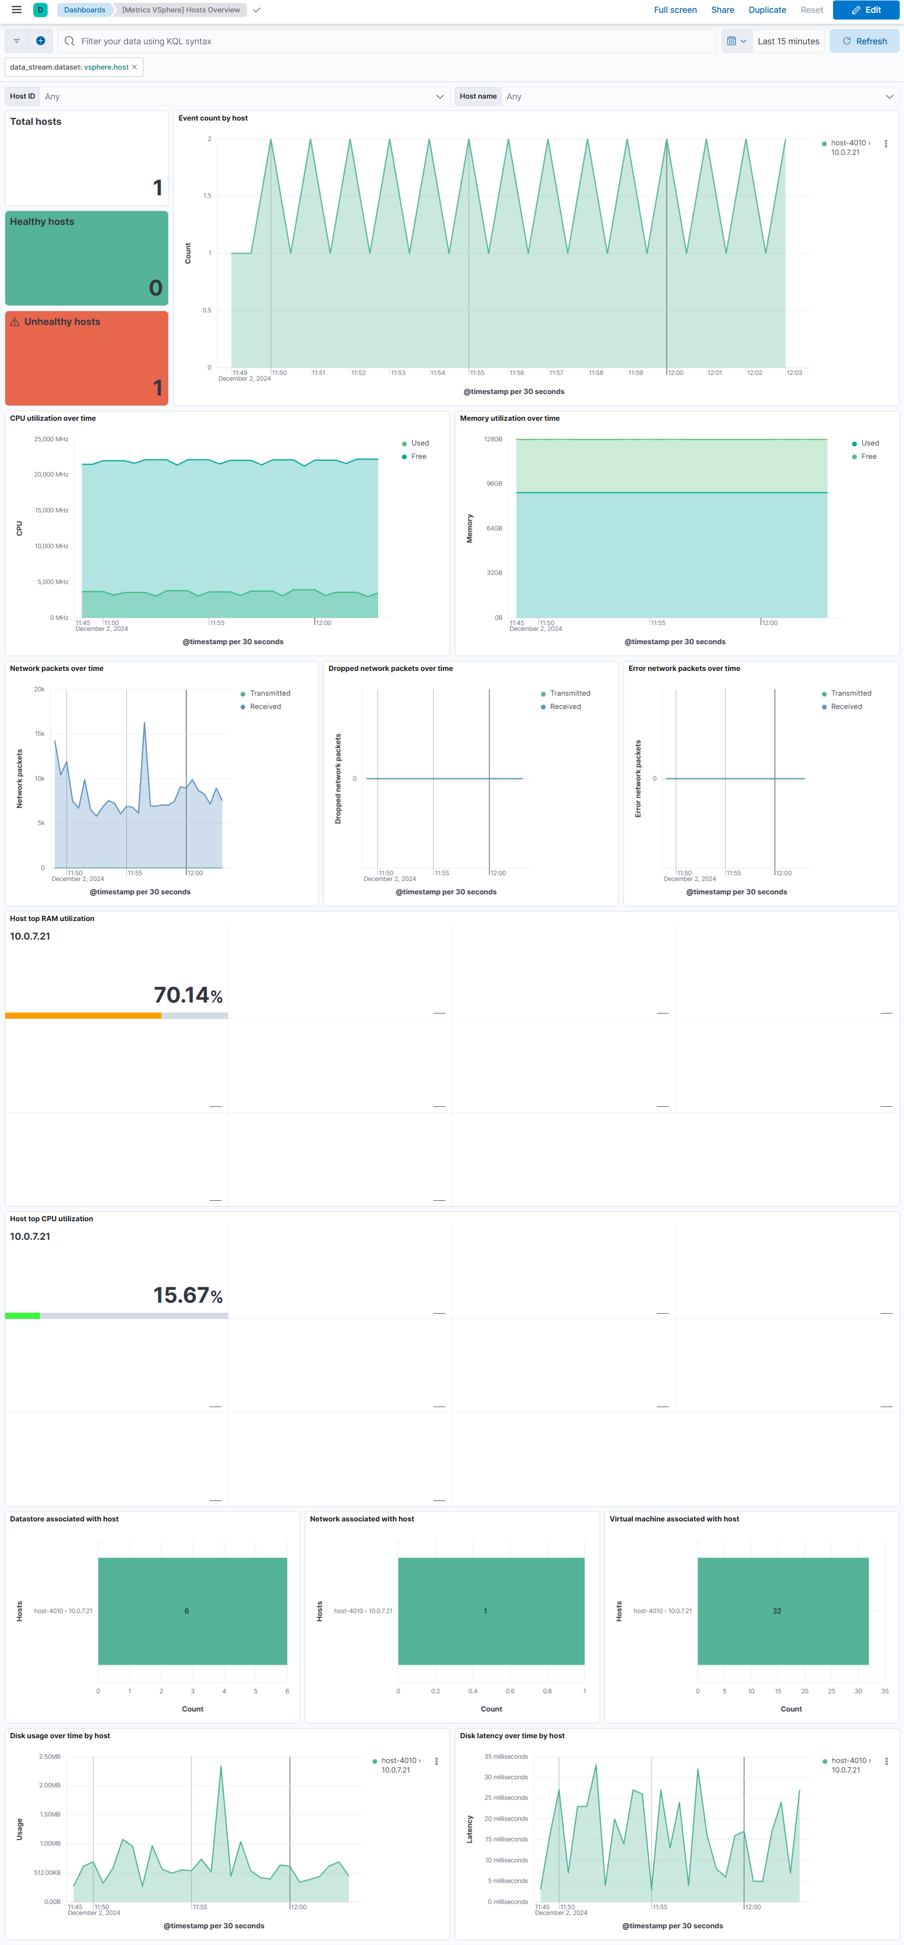Click the green "D" space avatar icon
Image resolution: width=904 pixels, height=1945 pixels.
pyautogui.click(x=39, y=10)
